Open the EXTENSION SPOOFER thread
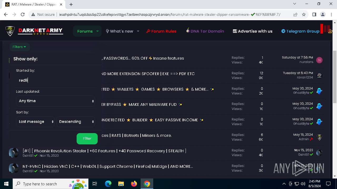Image resolution: width=337 pixels, height=189 pixels. click(148, 74)
